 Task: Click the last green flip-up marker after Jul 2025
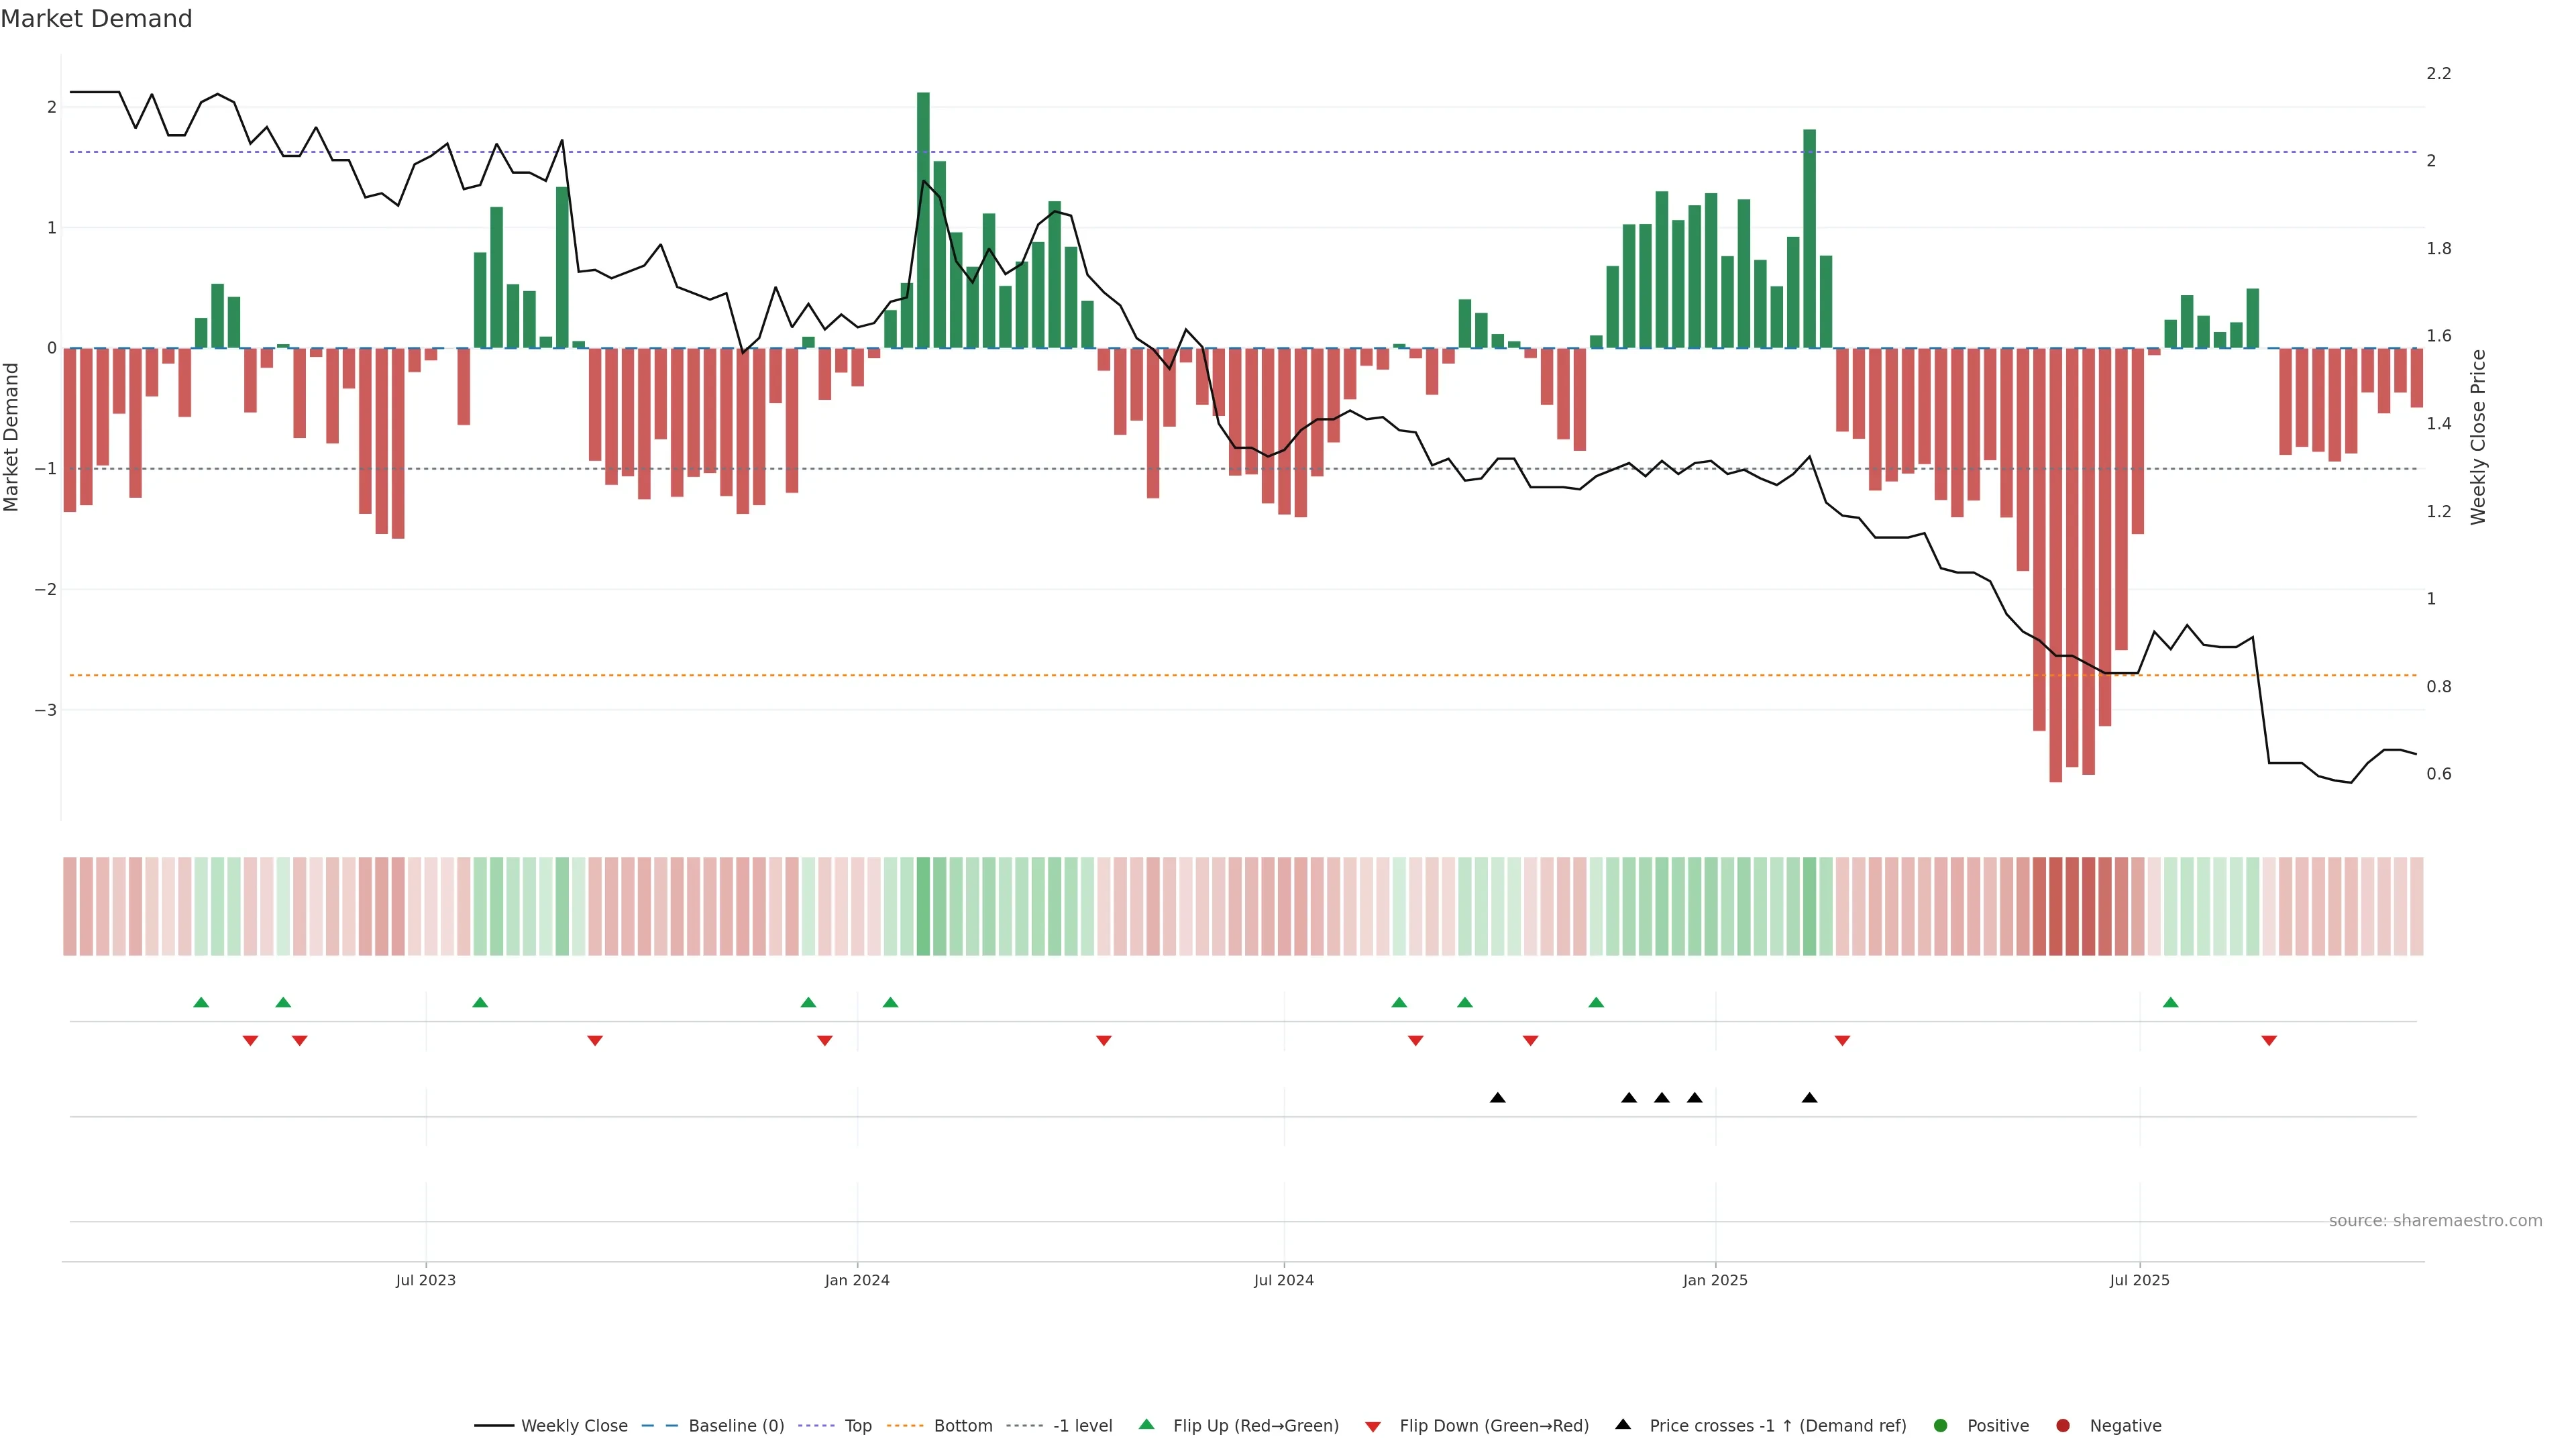point(2171,1003)
